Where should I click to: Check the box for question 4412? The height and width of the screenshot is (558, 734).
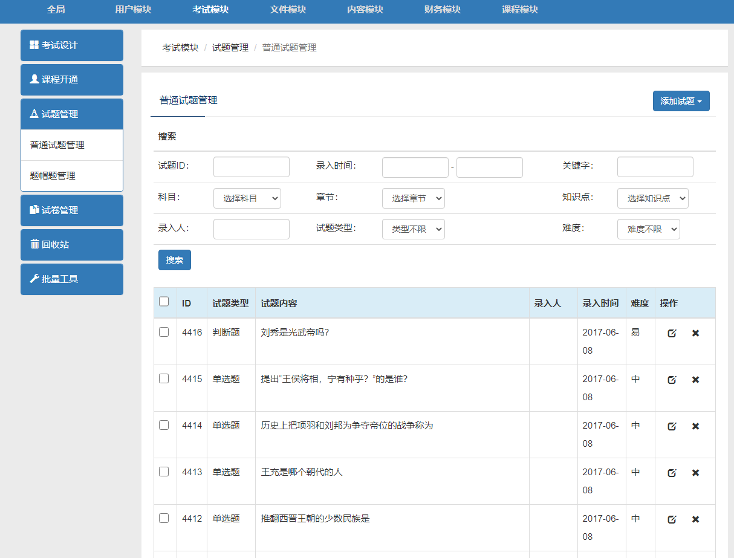coord(164,518)
